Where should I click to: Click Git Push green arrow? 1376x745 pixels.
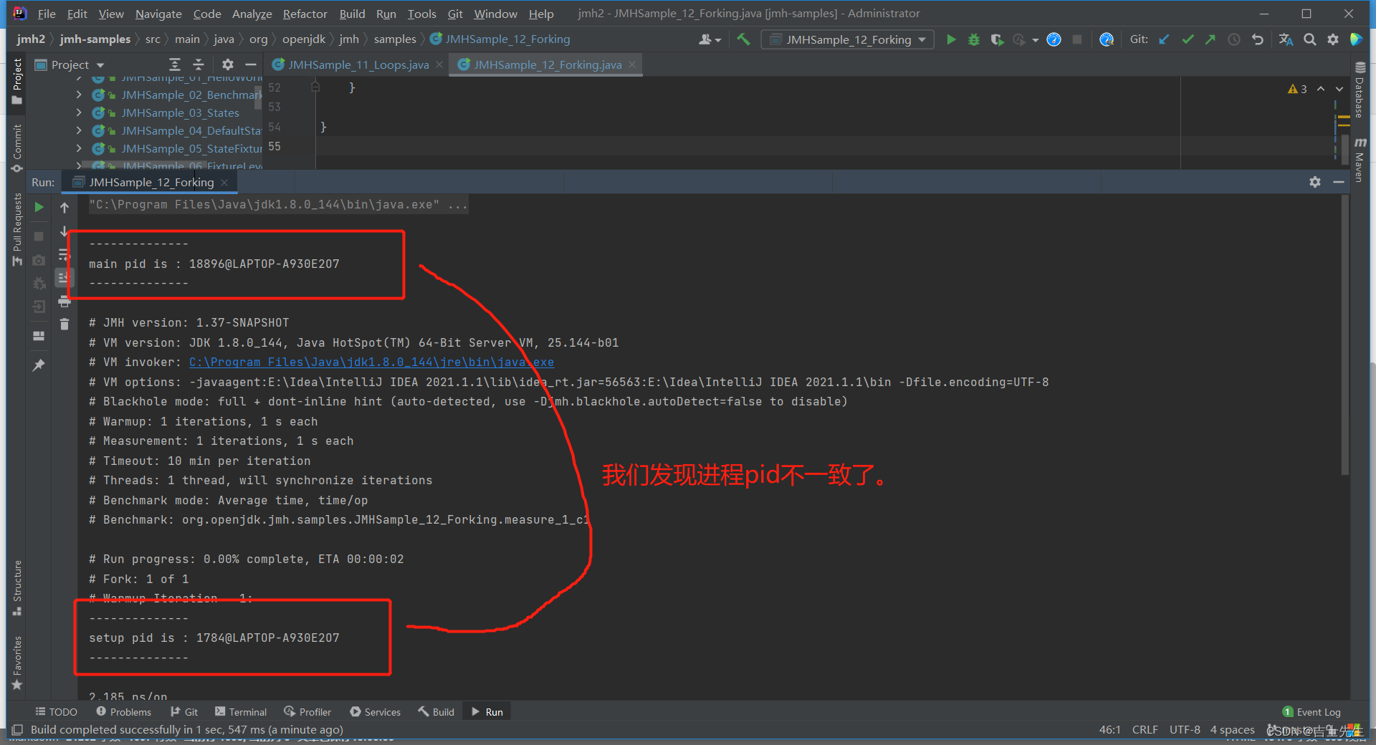(1210, 39)
